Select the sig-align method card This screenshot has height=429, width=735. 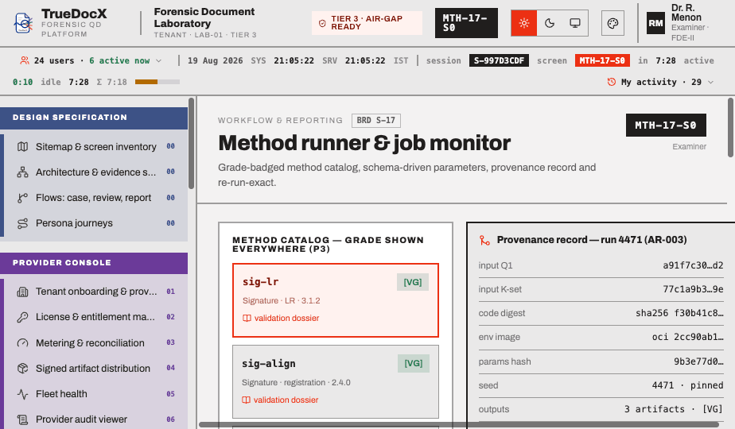click(336, 381)
